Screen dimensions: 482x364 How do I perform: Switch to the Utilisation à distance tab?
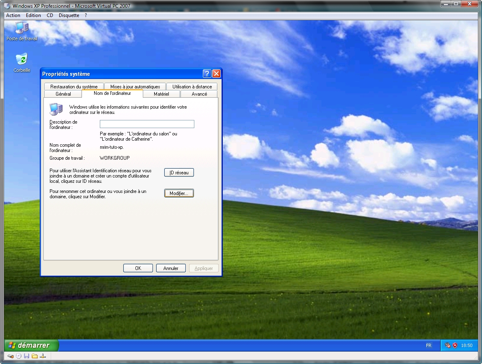[x=192, y=87]
